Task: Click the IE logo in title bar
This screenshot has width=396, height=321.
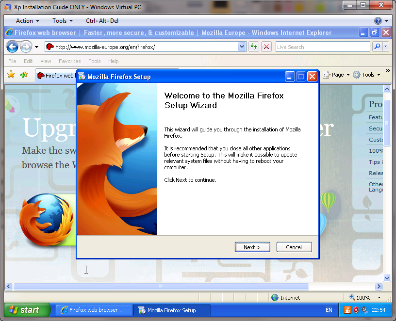Action: (9, 32)
